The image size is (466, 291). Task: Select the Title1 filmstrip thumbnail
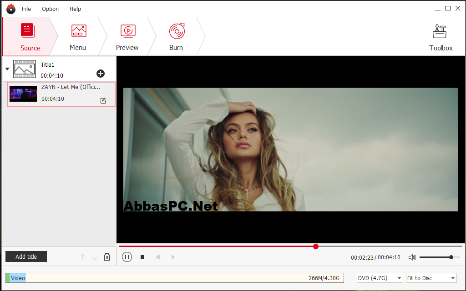point(25,69)
